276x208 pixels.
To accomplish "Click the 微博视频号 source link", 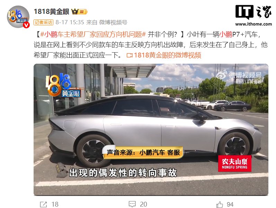I will coord(113,22).
